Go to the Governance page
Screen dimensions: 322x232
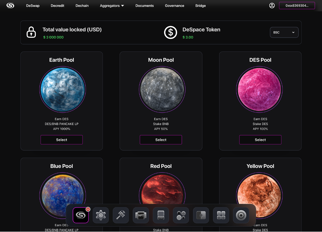point(174,6)
